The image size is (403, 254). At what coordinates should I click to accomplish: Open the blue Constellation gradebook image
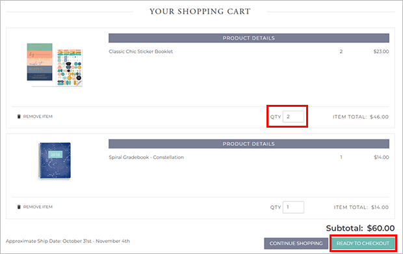55,160
